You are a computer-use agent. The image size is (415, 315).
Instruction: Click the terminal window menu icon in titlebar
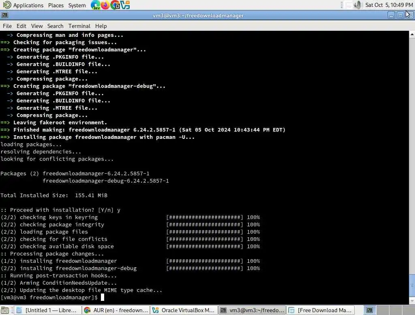click(5, 15)
